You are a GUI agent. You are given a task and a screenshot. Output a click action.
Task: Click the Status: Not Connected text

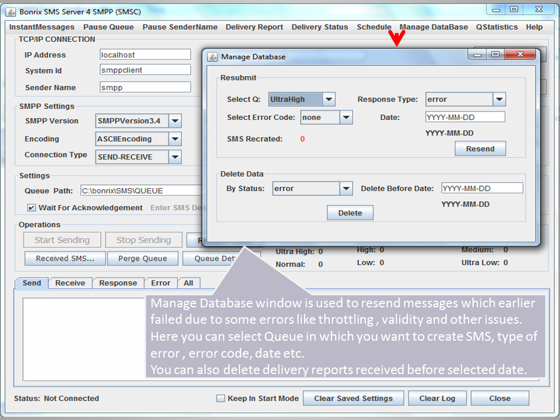point(56,398)
